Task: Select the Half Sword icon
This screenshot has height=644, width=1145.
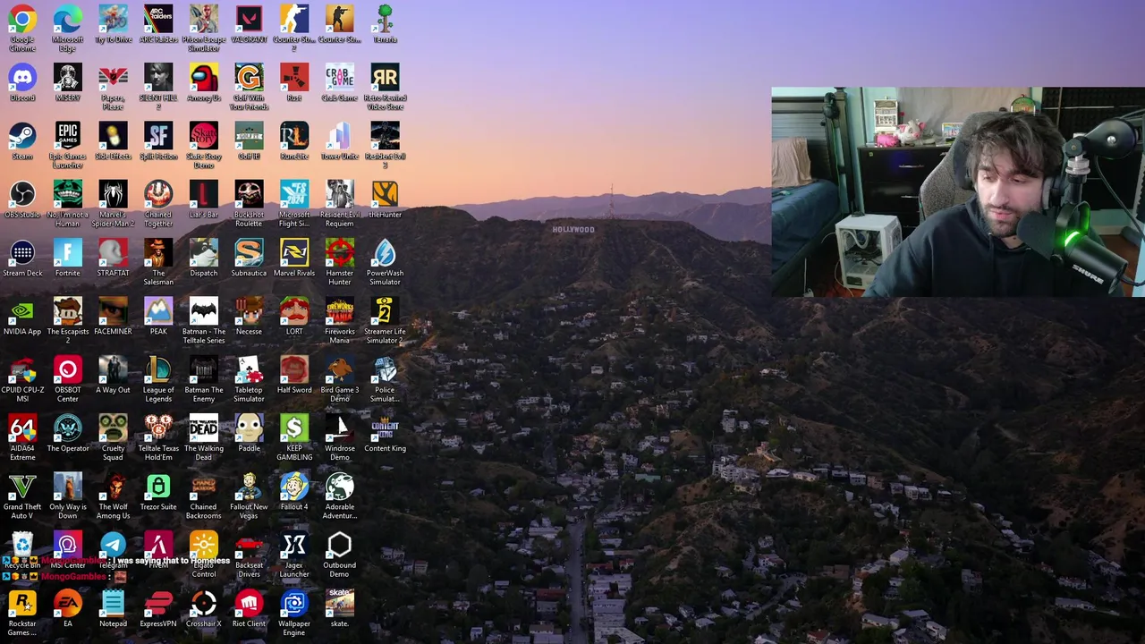Action: (x=294, y=369)
